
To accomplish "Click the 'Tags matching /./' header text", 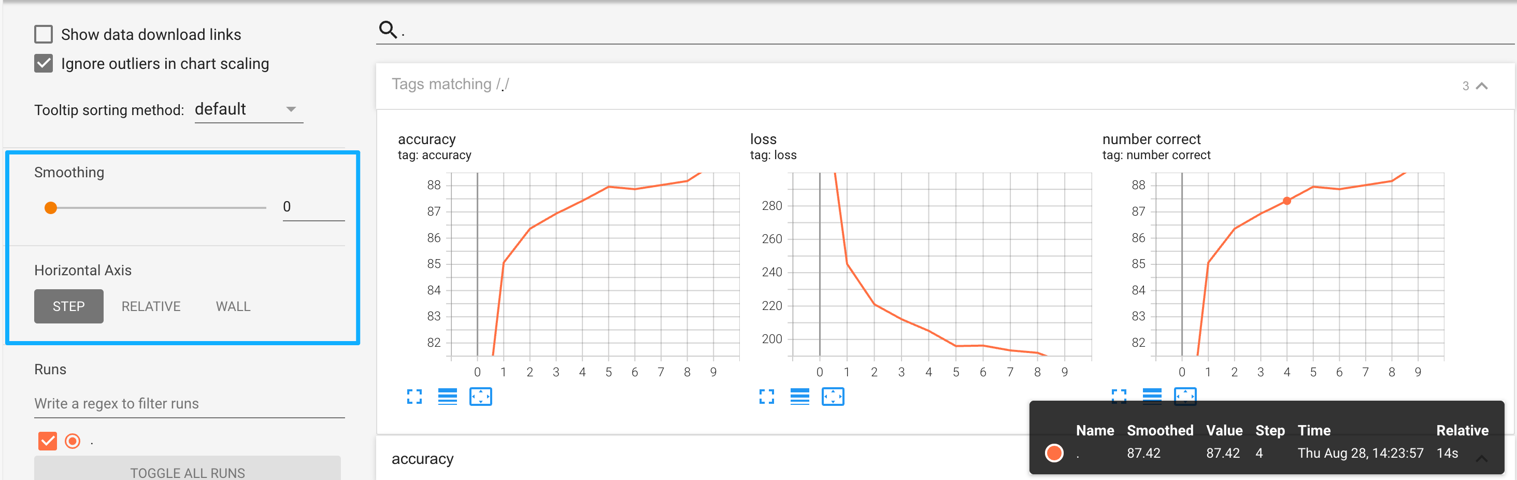I will (x=451, y=84).
